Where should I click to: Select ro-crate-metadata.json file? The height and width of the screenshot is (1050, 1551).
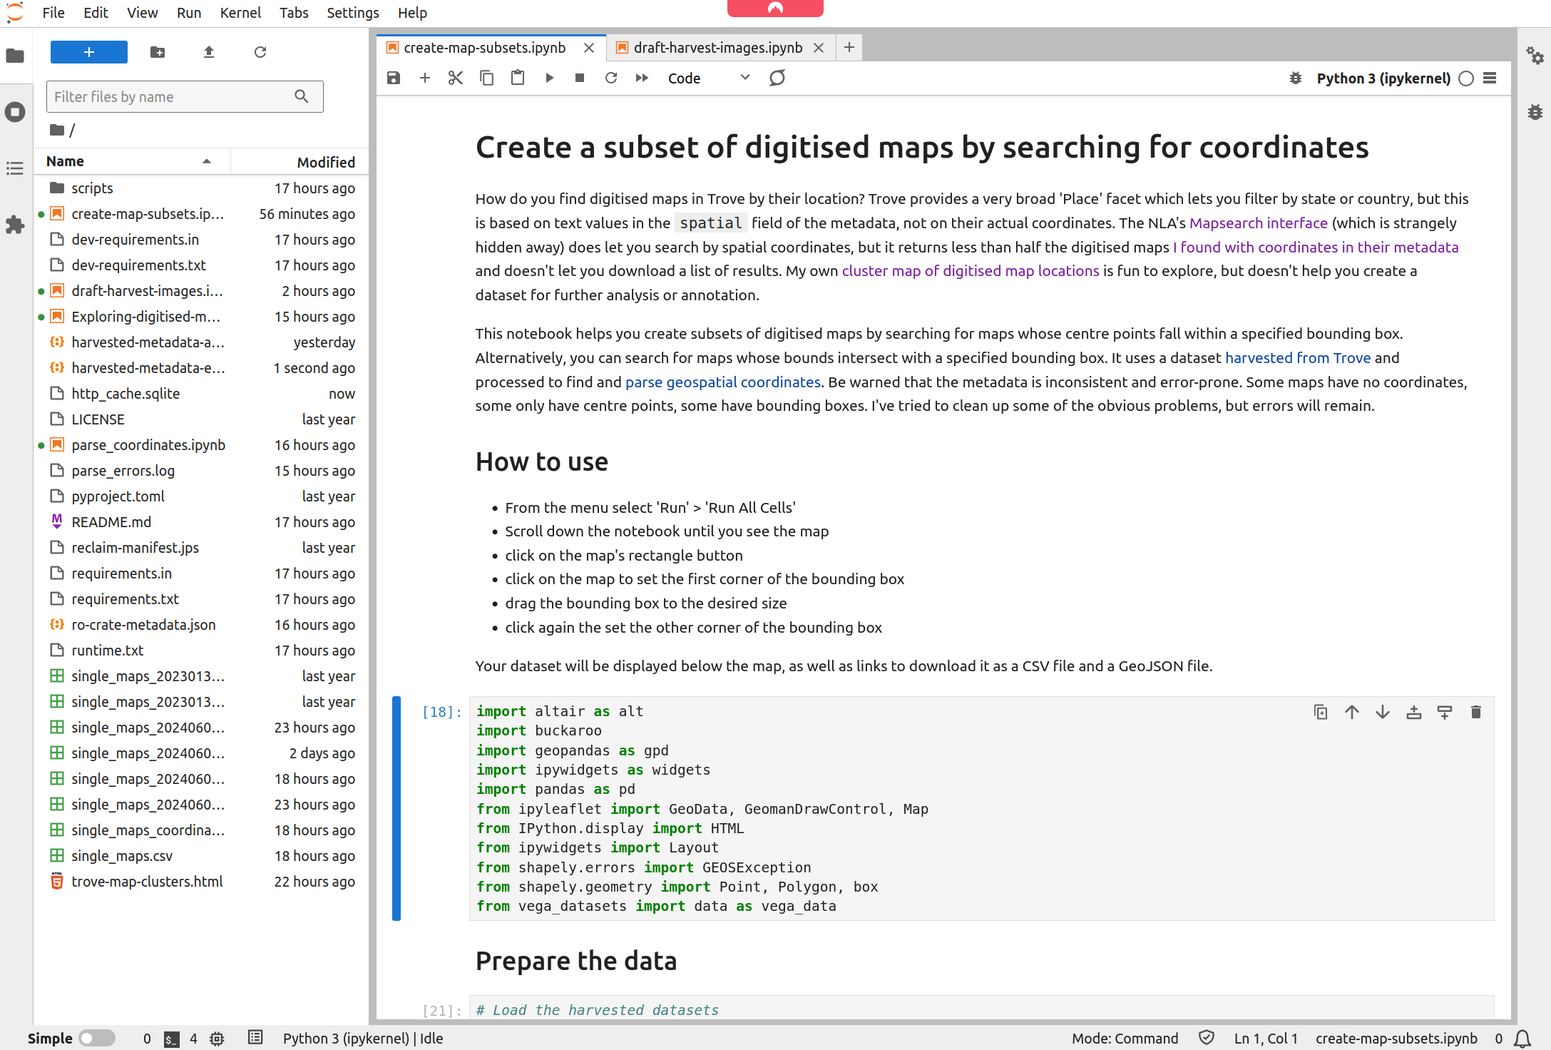click(202, 625)
